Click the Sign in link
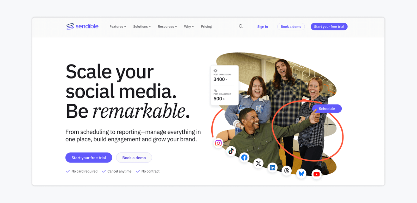417x203 pixels. pos(262,27)
